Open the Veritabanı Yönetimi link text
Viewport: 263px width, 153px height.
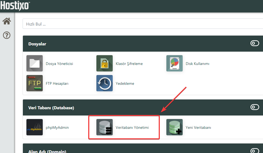132,127
